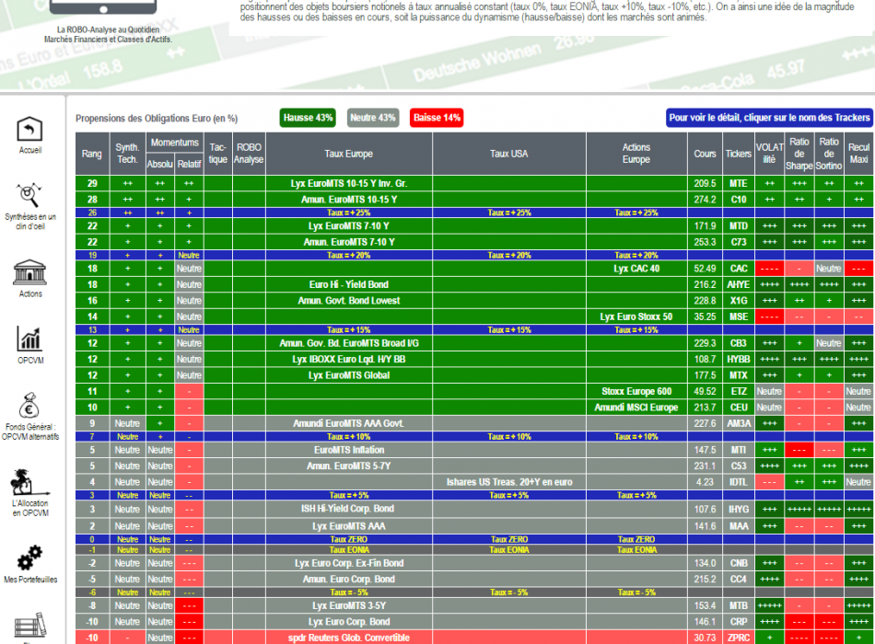
Task: Click 'Taux EONIA' in Actions Europe column
Action: tap(636, 550)
